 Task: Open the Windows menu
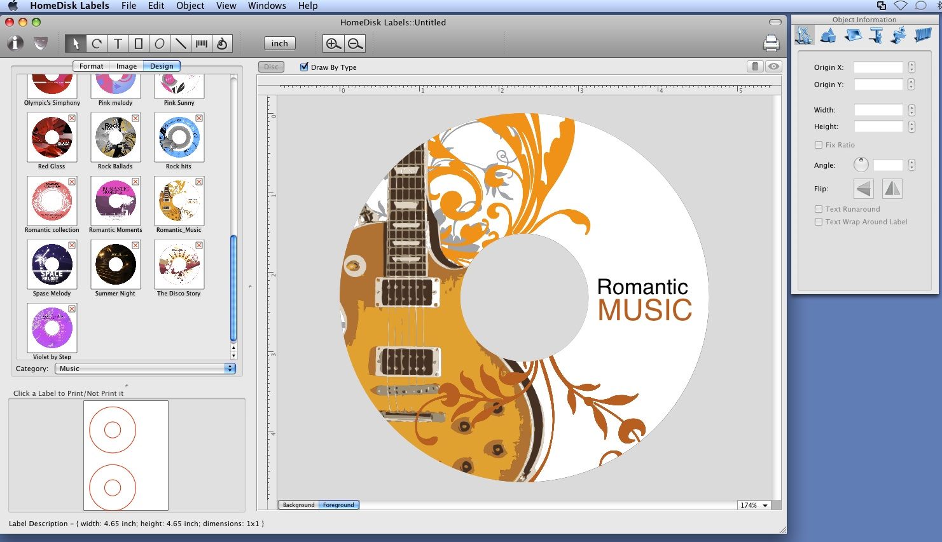click(267, 6)
